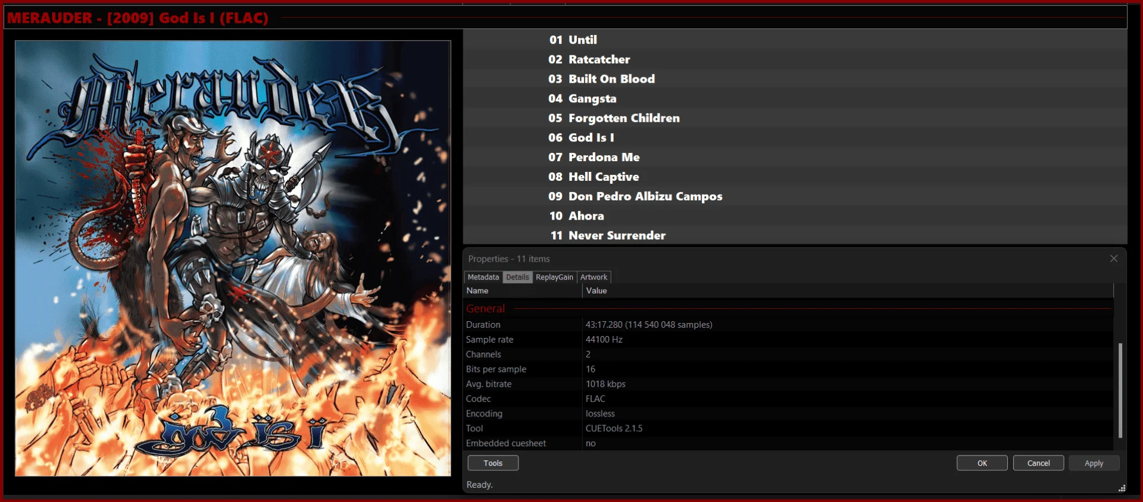
Task: Close the Properties panel with the X icon
Action: 1113,259
